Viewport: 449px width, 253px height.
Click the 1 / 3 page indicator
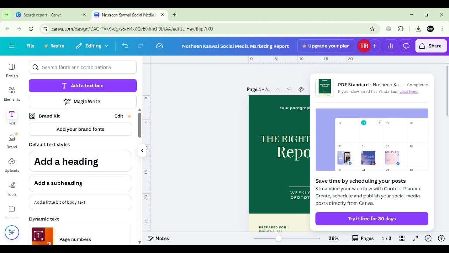click(387, 238)
